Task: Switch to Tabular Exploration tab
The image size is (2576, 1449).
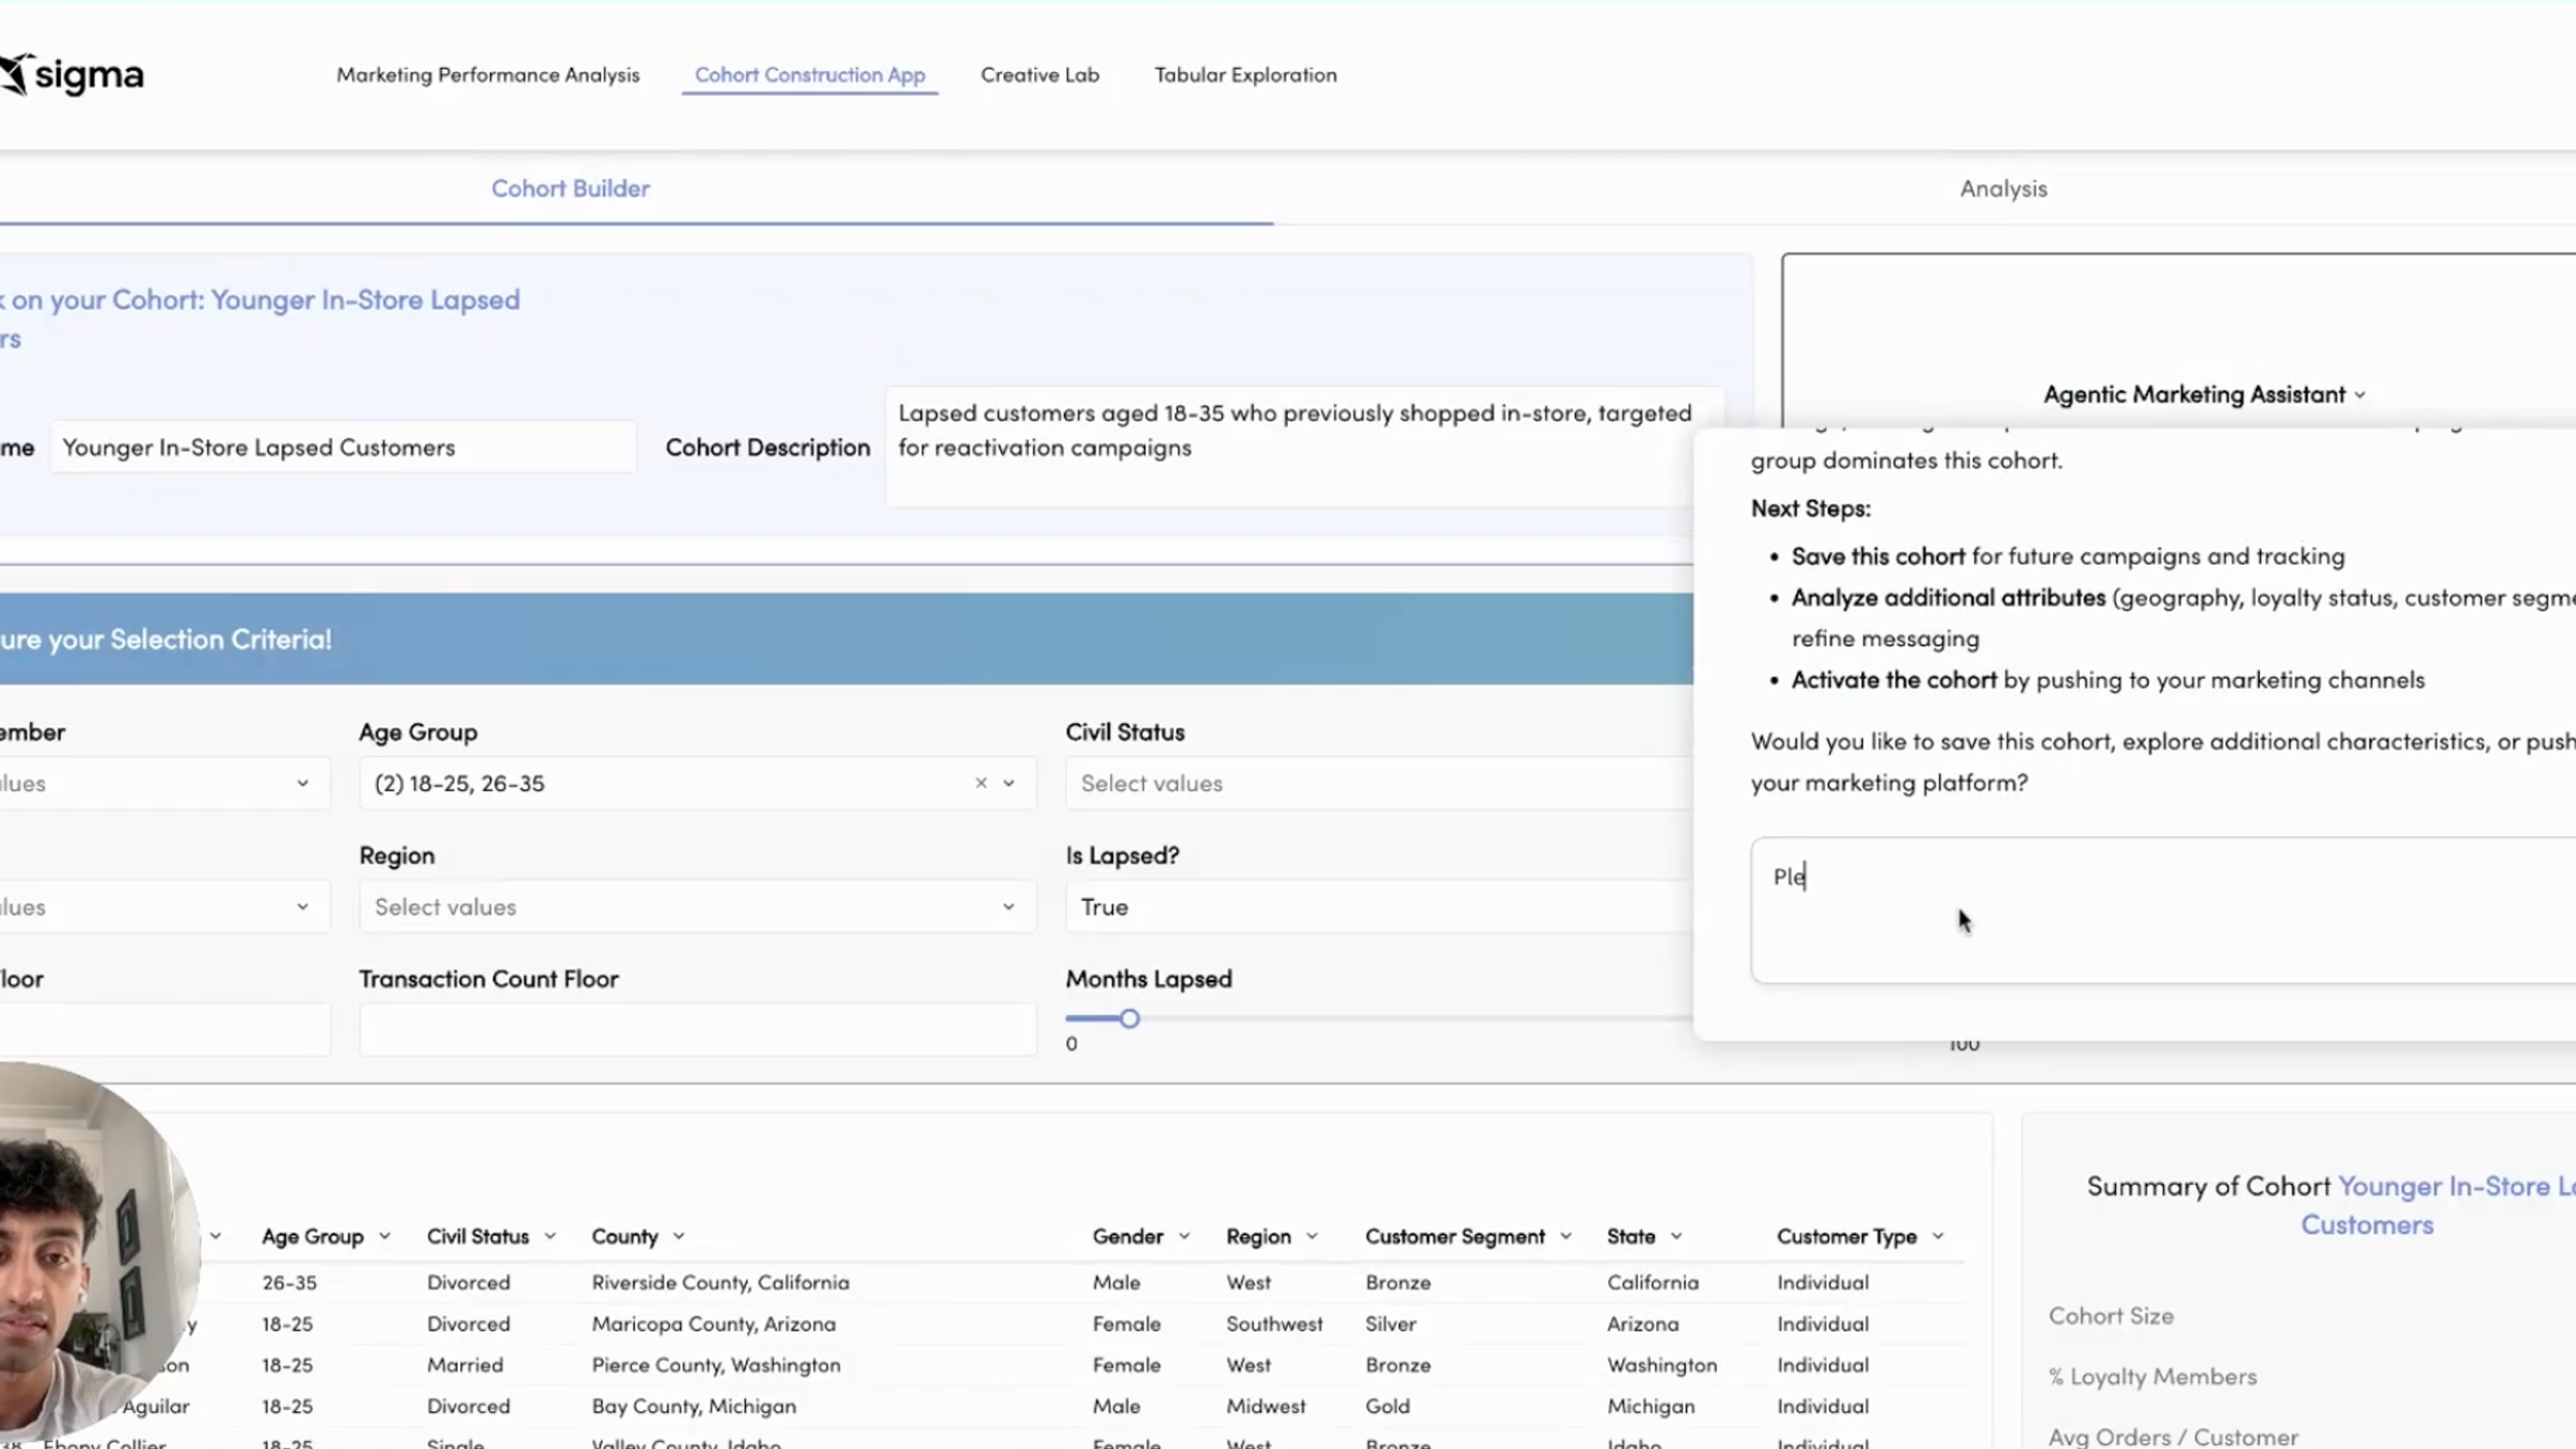Action: click(x=1245, y=75)
